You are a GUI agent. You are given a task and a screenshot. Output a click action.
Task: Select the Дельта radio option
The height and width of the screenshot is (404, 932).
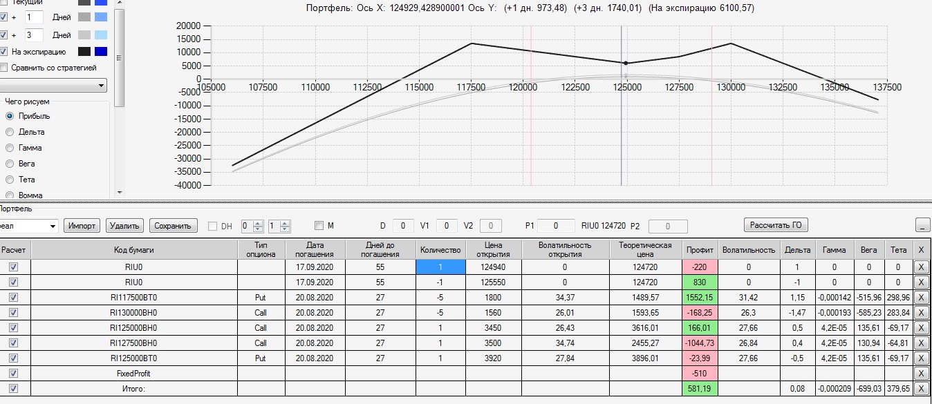click(x=10, y=132)
